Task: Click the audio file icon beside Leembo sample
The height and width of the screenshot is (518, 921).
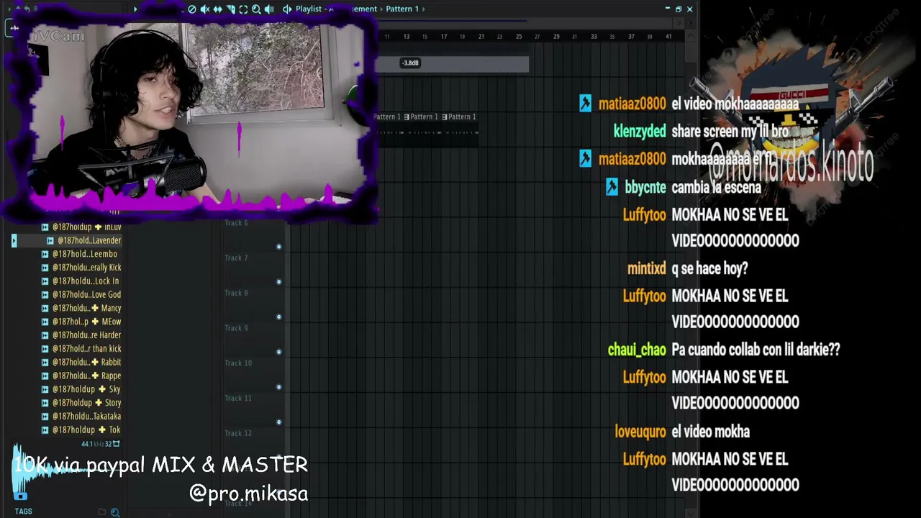Action: pyautogui.click(x=45, y=254)
